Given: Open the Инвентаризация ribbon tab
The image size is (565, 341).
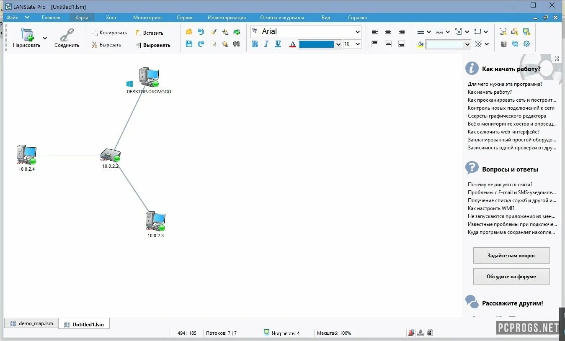Looking at the screenshot, I should click(x=227, y=18).
